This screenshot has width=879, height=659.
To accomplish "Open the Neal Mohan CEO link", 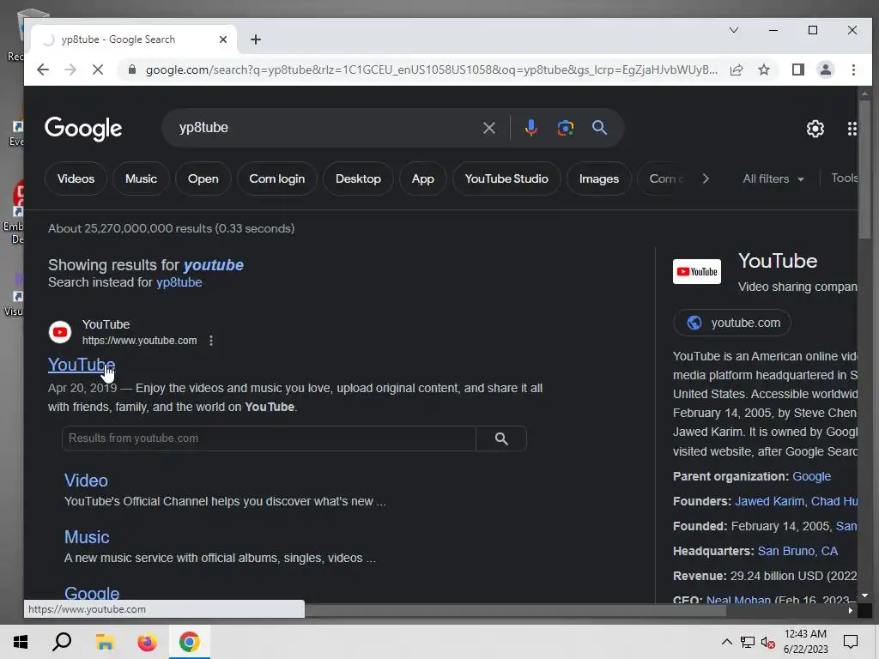I will click(738, 599).
